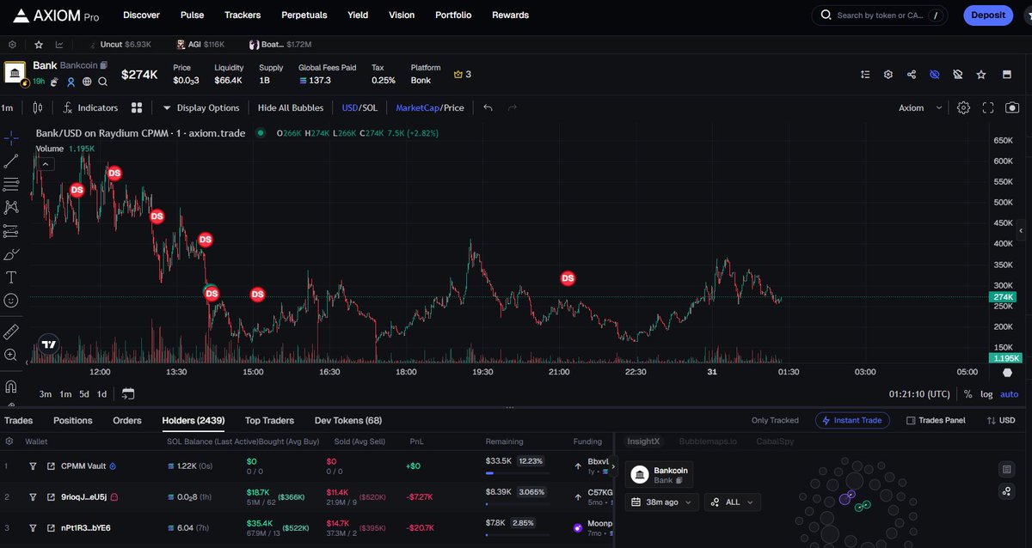Open chart settings gear
The height and width of the screenshot is (548, 1032).
click(x=964, y=108)
